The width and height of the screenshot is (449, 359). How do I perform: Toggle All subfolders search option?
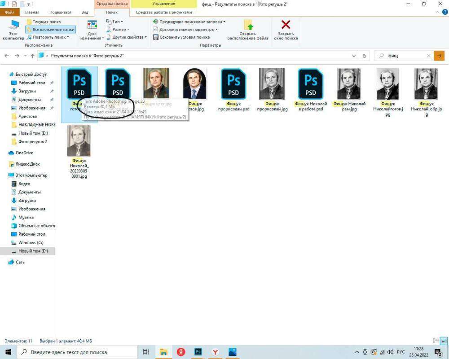click(50, 30)
